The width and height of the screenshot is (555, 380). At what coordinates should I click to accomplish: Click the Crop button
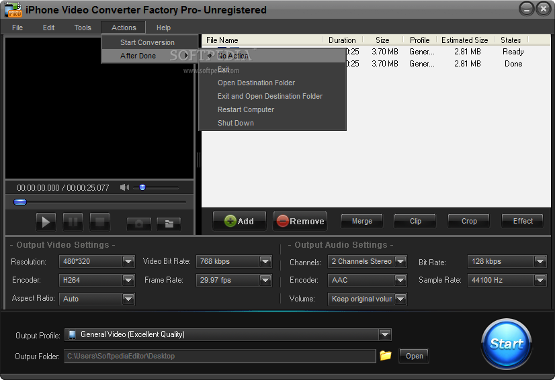click(x=469, y=221)
